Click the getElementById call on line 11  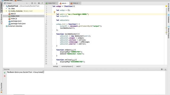85,26
